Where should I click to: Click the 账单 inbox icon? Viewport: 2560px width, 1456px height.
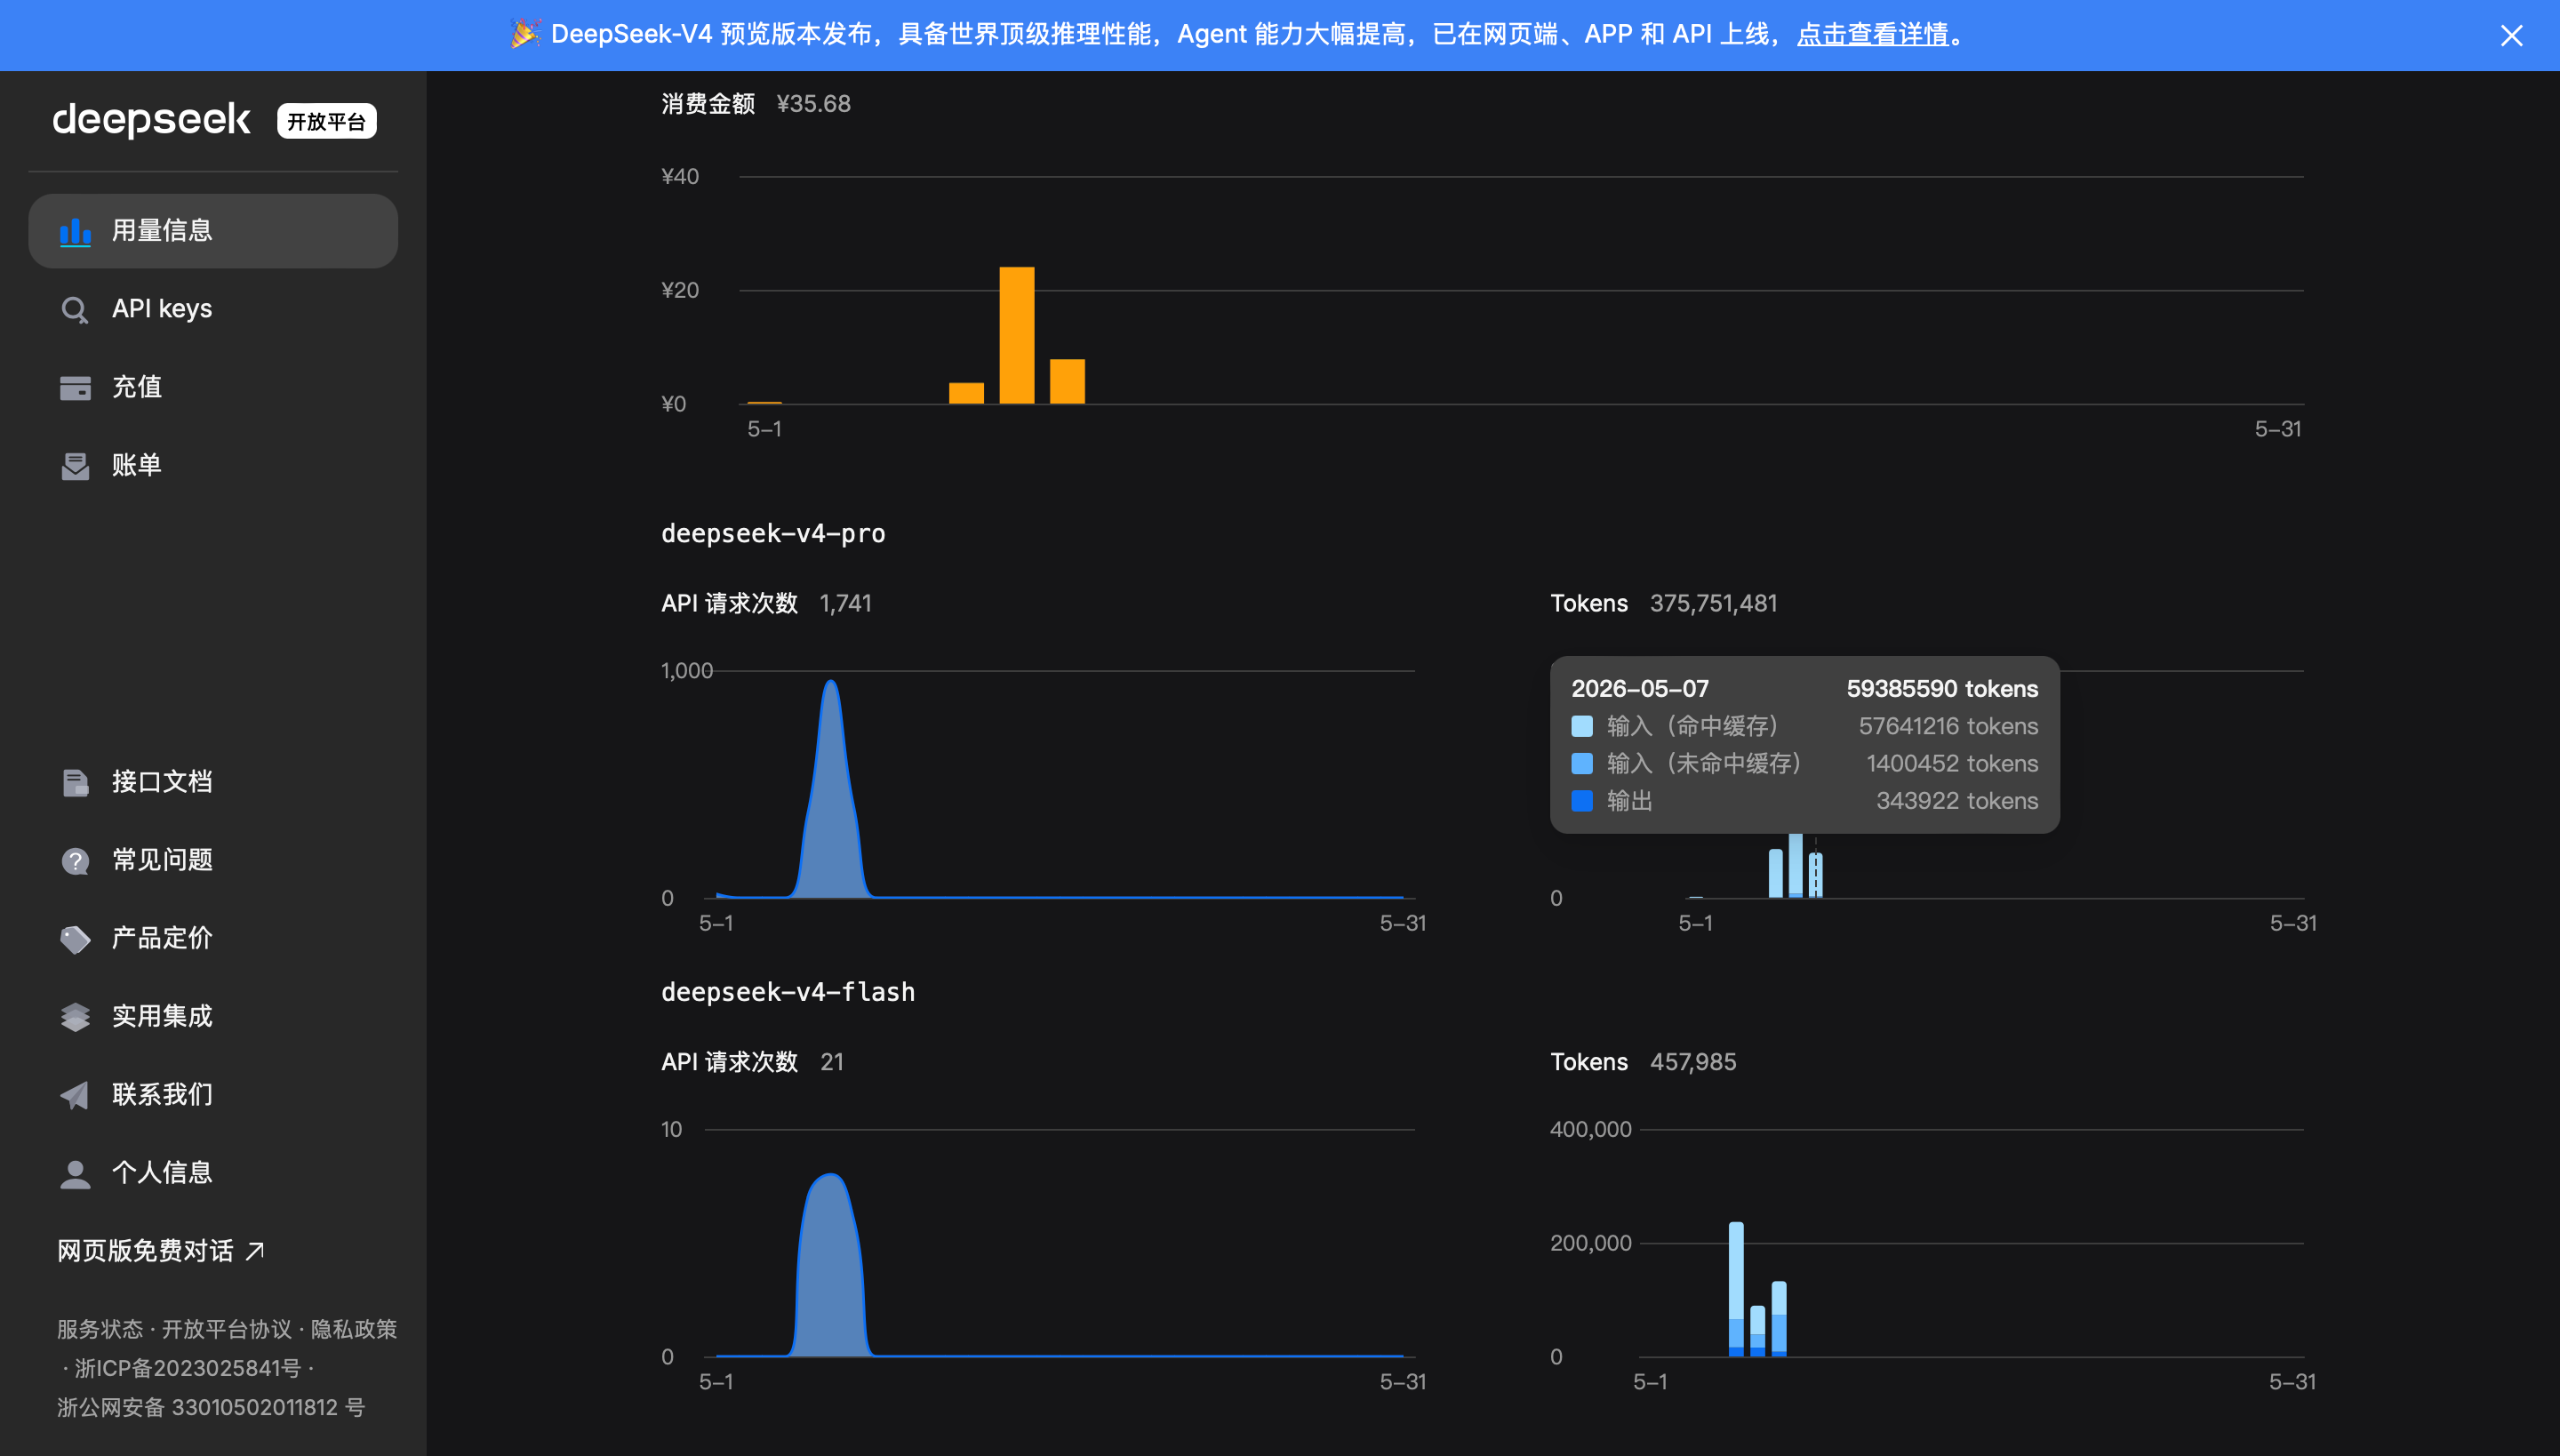[75, 466]
